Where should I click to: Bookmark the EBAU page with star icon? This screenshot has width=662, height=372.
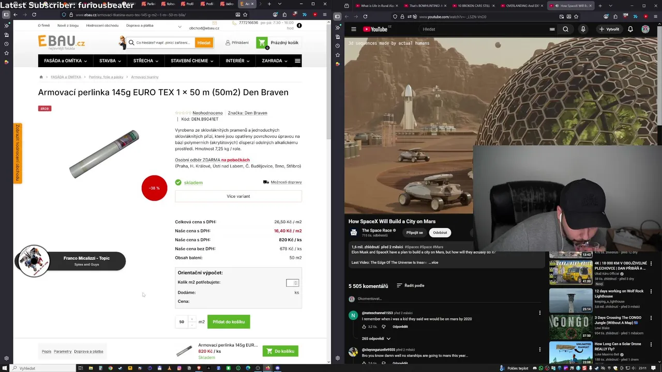tap(246, 14)
